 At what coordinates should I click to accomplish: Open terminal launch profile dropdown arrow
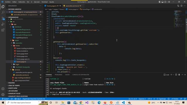173,75
